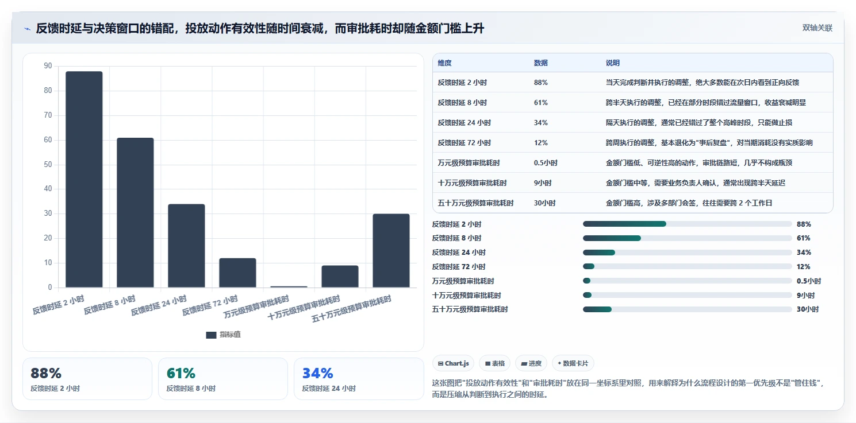Click the 30小时 value in the table
This screenshot has height=423, width=856.
[x=544, y=203]
